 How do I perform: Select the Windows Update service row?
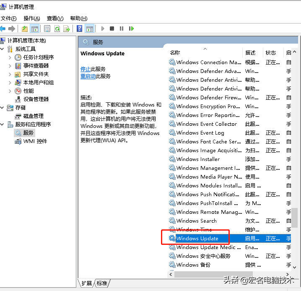(x=230, y=239)
